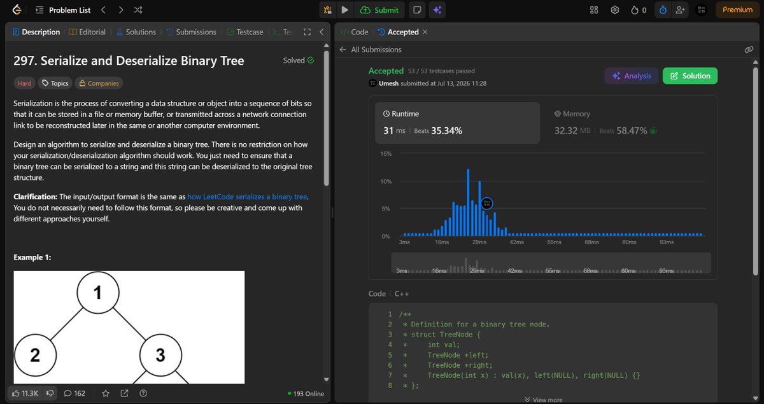Toggle the timer stopwatch icon
This screenshot has width=764, height=404.
click(663, 10)
